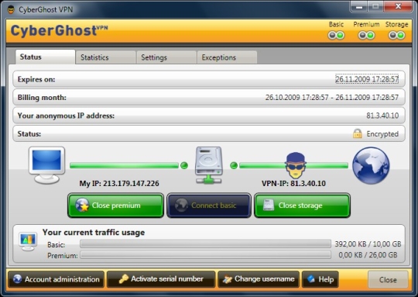Click the Close premium button
418x297 pixels.
[115, 205]
